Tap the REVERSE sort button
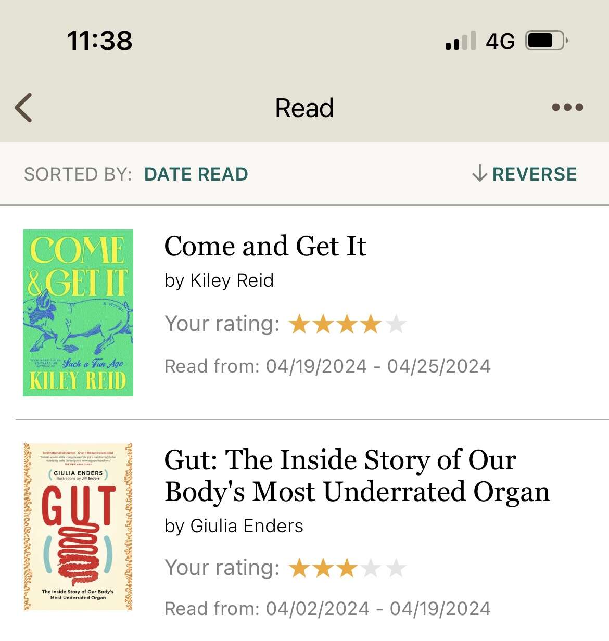The width and height of the screenshot is (609, 641). point(524,174)
